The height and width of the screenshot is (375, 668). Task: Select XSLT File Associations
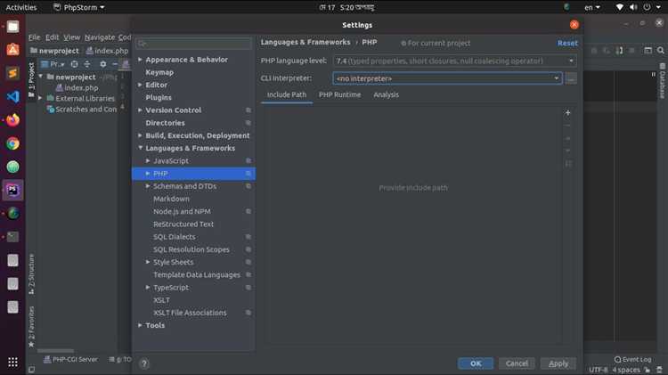pos(190,313)
